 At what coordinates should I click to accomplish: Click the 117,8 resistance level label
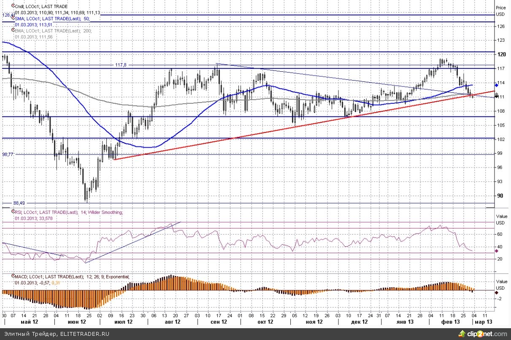tap(121, 65)
